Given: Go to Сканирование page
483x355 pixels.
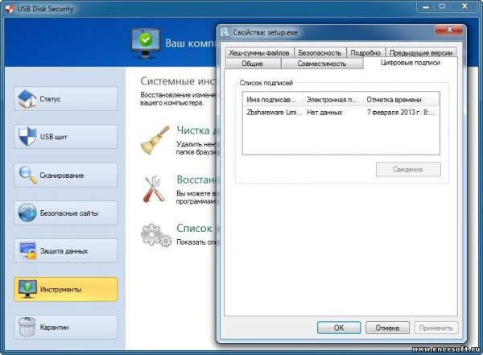Looking at the screenshot, I should (x=66, y=175).
